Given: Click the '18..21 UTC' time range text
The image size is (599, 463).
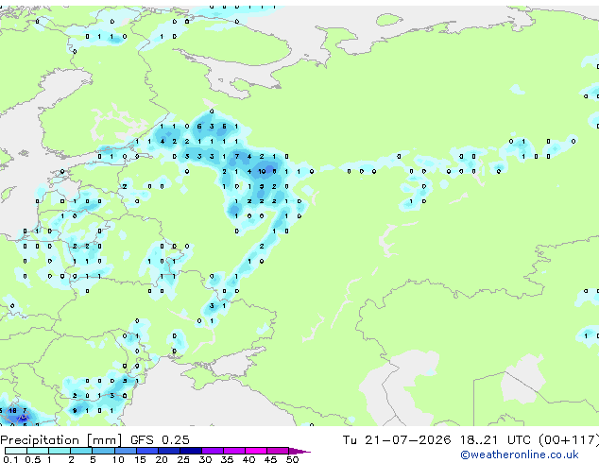Looking at the screenshot, I should pyautogui.click(x=495, y=440).
